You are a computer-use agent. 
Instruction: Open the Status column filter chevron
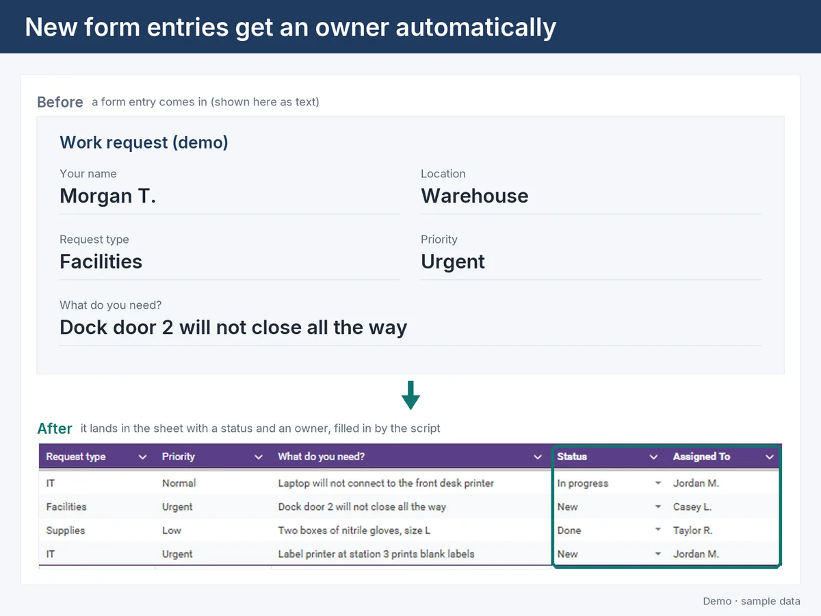(x=654, y=457)
